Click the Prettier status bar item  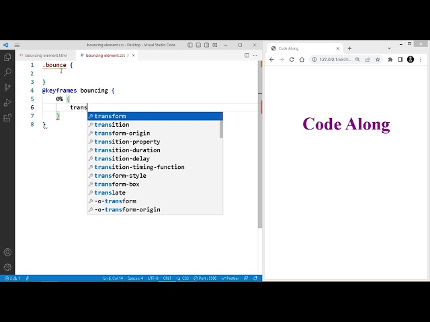point(230,278)
